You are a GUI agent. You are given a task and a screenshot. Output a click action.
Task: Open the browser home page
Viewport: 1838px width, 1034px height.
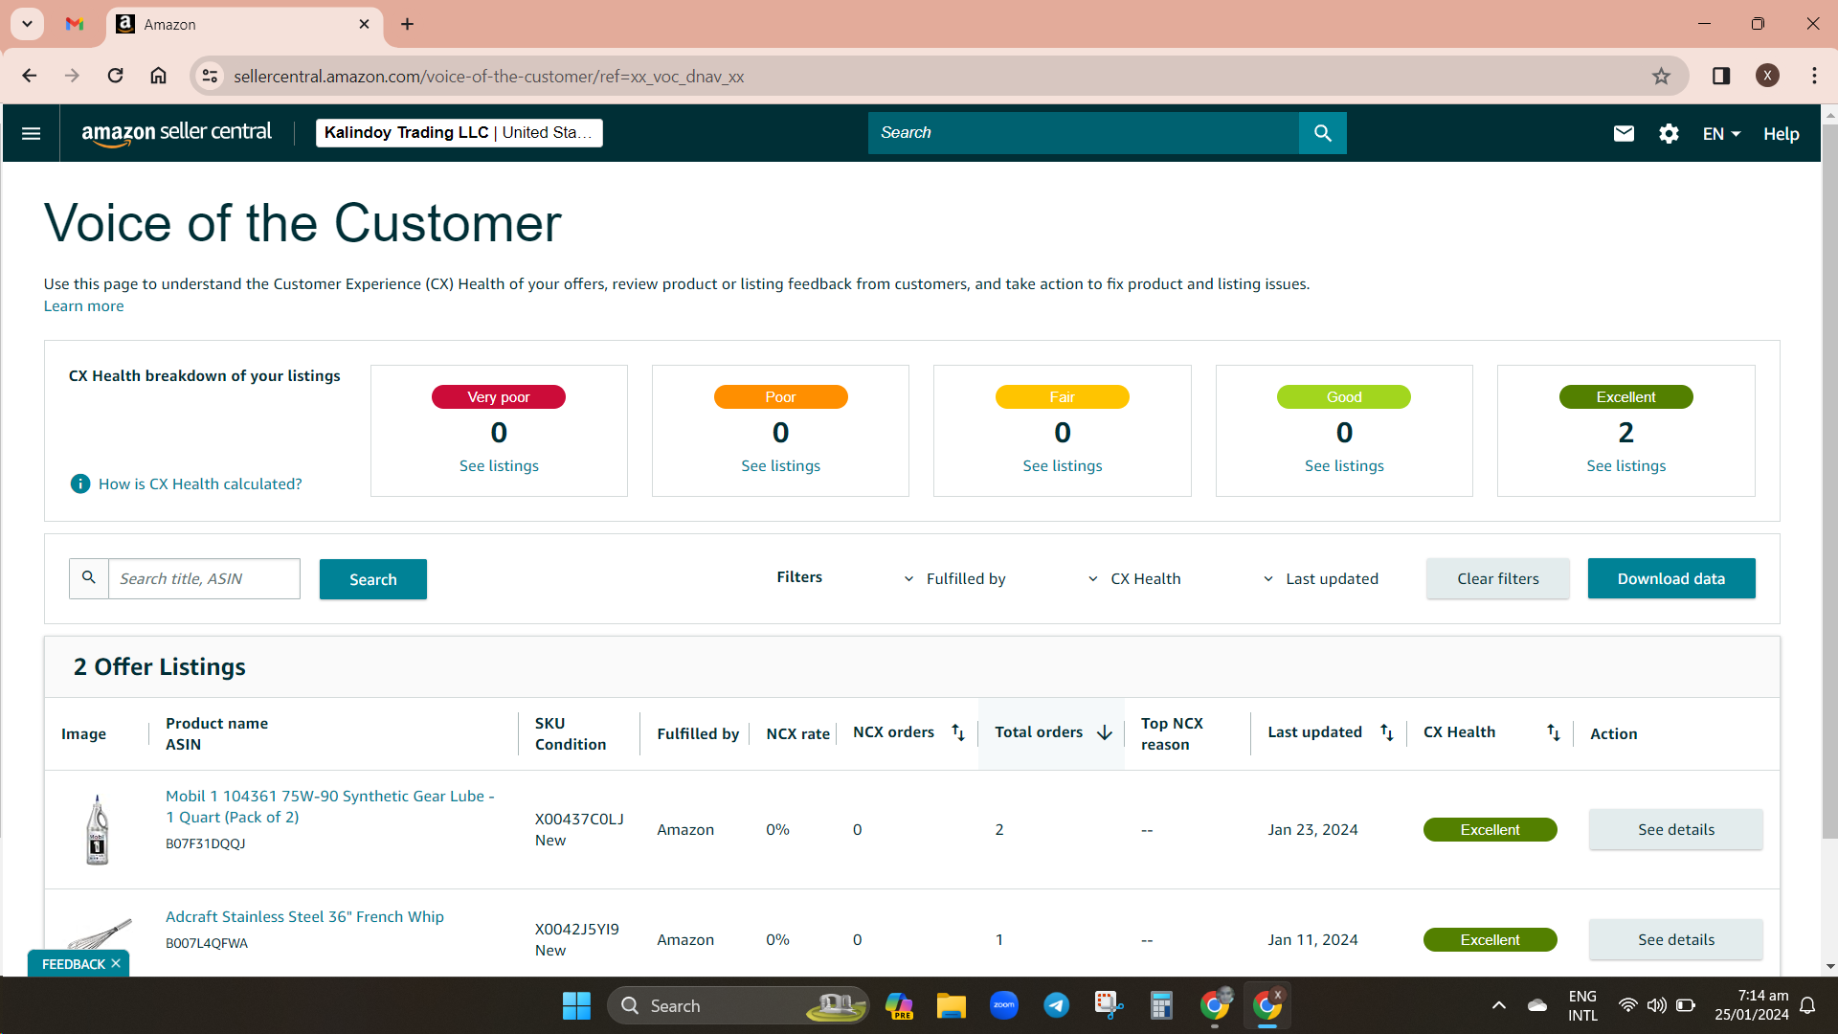tap(159, 76)
